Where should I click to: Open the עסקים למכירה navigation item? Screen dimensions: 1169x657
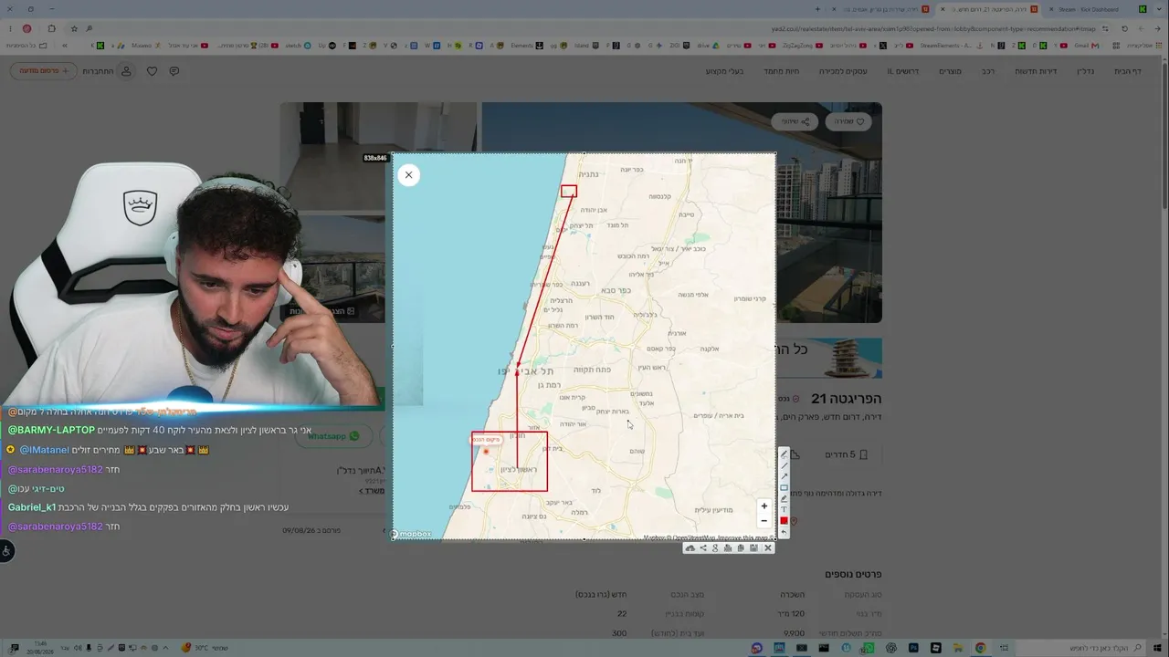843,71
